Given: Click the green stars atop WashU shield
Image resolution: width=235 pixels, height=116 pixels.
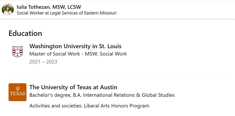Looking at the screenshot, I should 18,48.
